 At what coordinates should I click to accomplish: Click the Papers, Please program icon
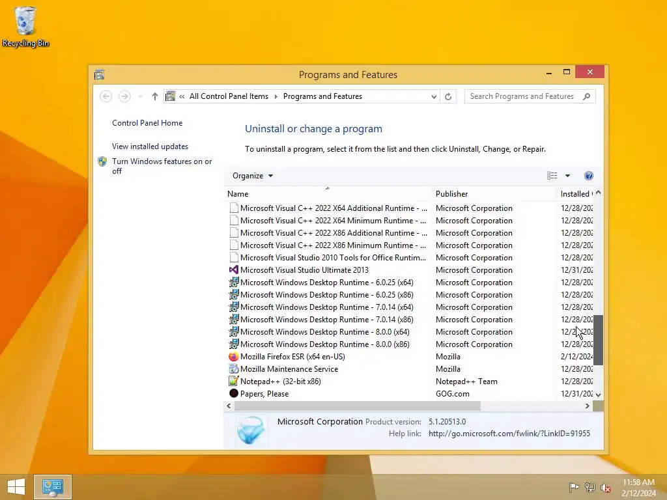234,393
